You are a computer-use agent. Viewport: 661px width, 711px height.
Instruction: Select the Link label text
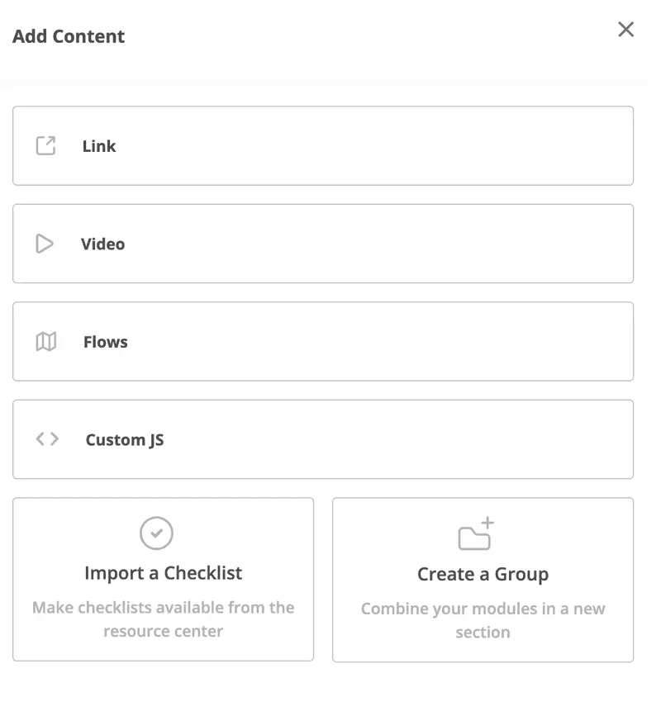click(99, 146)
